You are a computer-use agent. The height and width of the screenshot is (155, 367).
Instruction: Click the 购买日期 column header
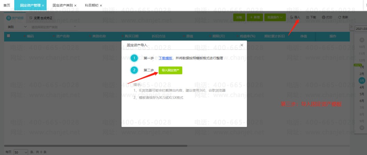tap(132, 36)
